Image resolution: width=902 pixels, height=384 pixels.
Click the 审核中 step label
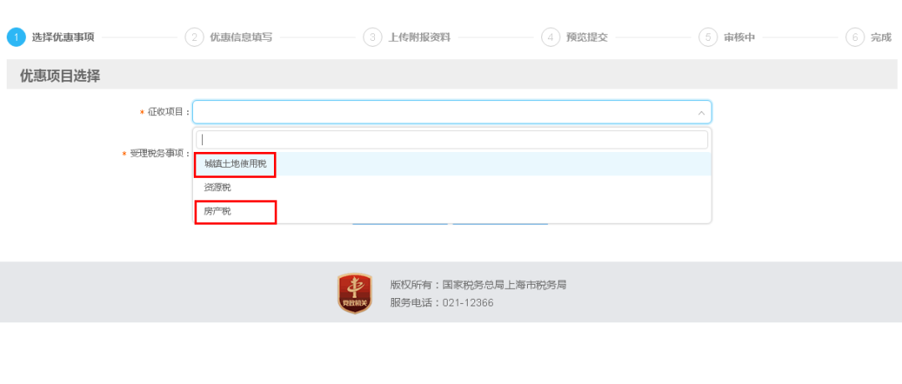click(x=739, y=38)
